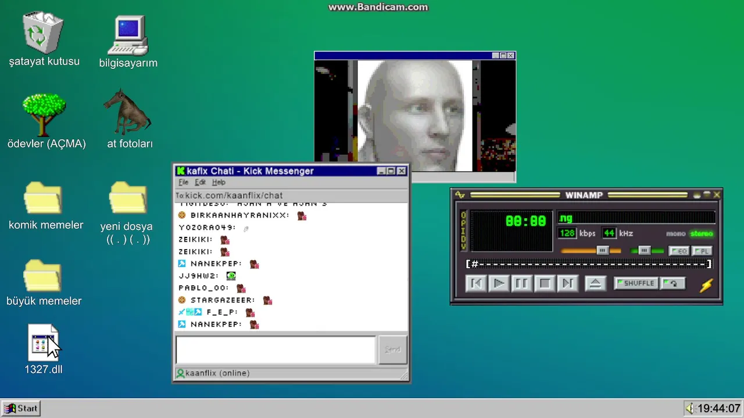Click the bald head image in viewer window
The image size is (744, 418).
(x=414, y=116)
